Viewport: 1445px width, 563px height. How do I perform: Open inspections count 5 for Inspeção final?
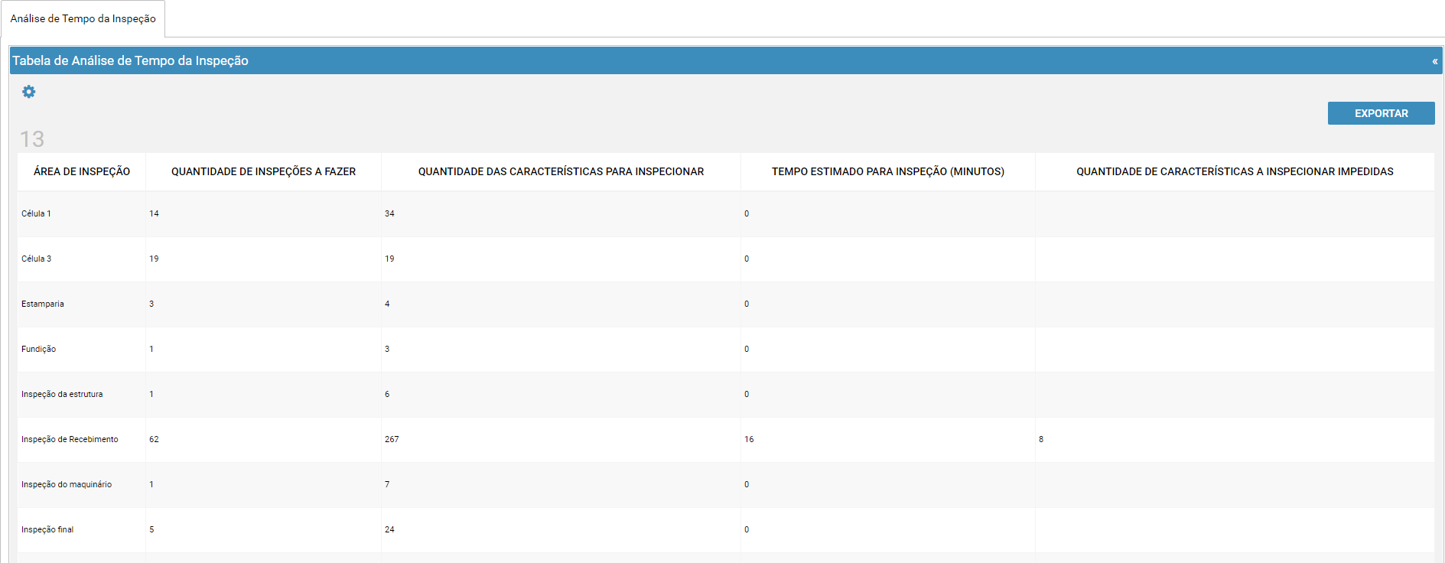click(x=151, y=529)
